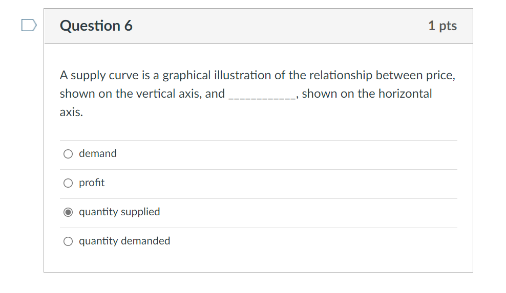Flag Question 6 for review
Screen dimensions: 506x293
pyautogui.click(x=29, y=25)
